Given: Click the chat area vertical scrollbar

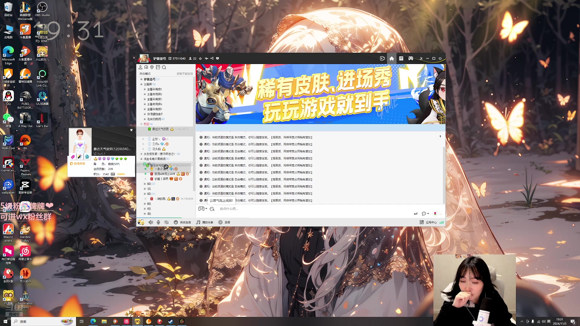Looking at the screenshot, I should point(444,175).
